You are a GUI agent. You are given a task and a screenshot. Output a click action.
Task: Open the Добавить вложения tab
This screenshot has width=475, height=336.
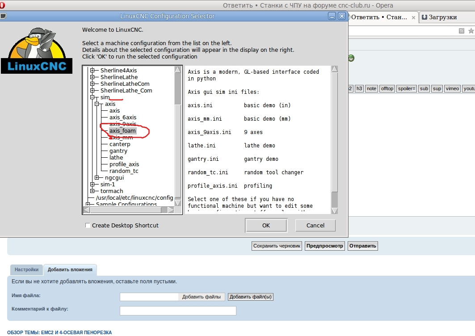(70, 269)
